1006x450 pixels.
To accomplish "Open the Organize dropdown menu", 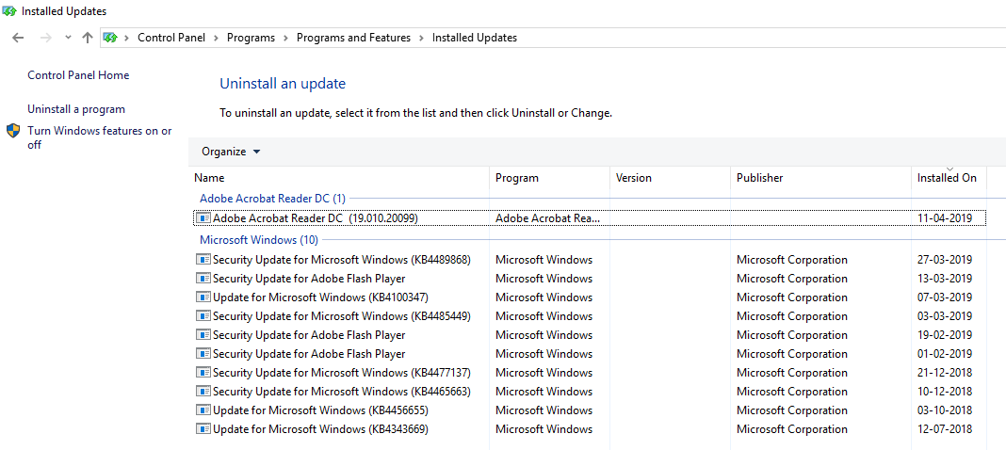I will click(x=231, y=152).
